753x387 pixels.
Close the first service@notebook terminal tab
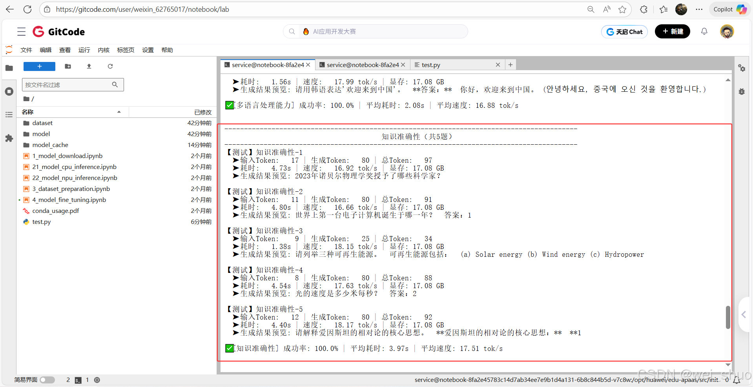tap(308, 65)
